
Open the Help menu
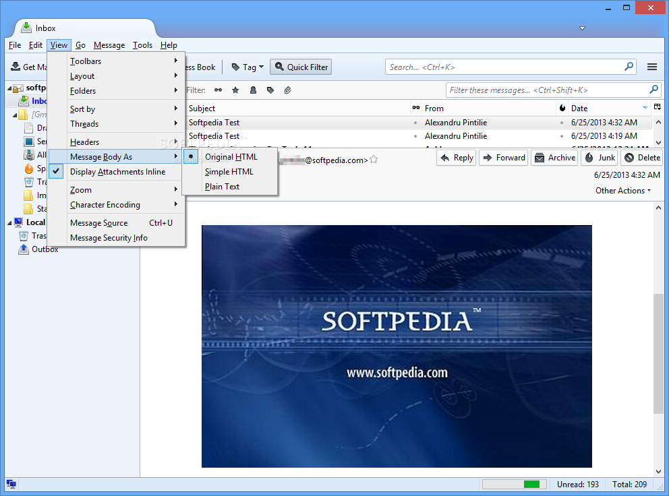169,45
